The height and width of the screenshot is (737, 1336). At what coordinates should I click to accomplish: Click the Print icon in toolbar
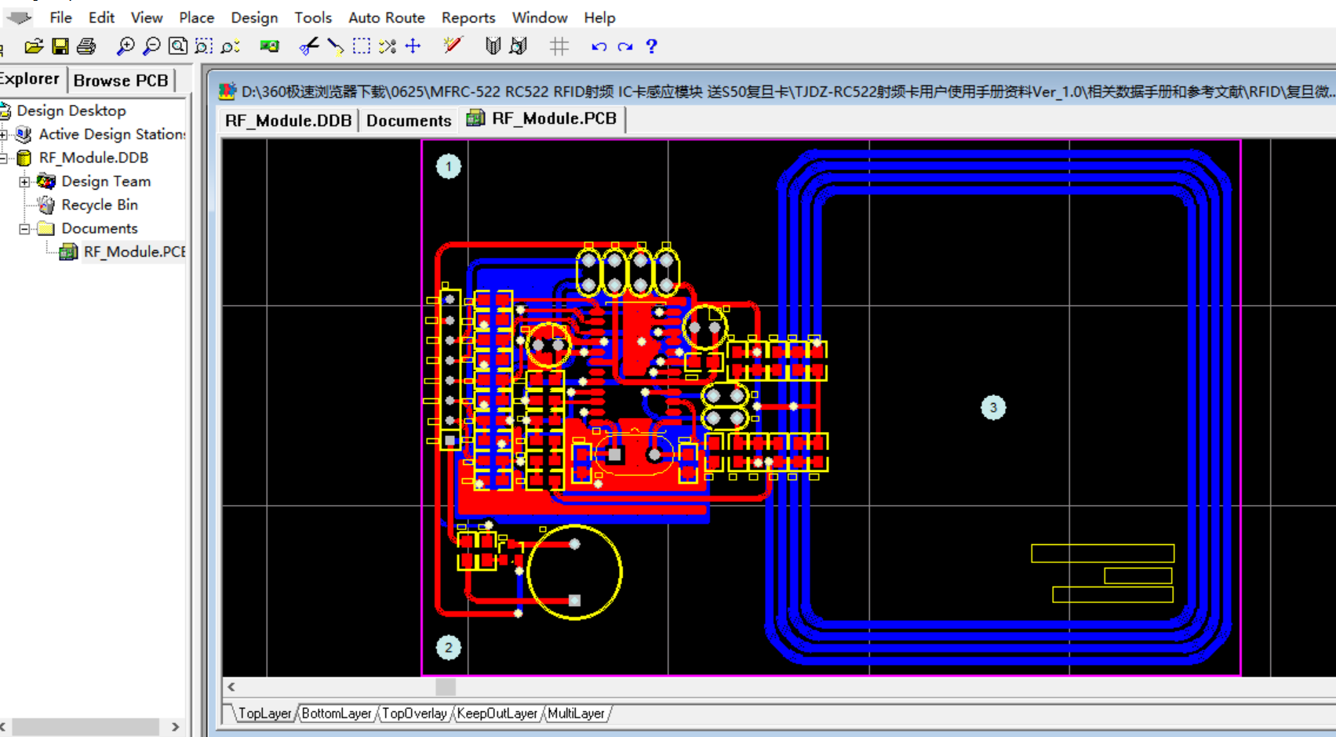pyautogui.click(x=86, y=46)
